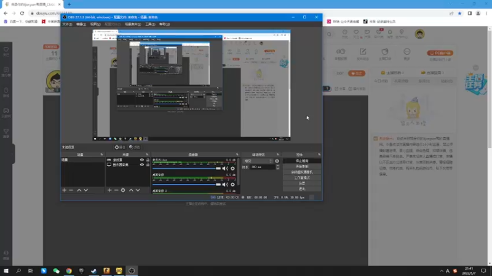Toggle visibility of the game capture source
492x276 pixels.
point(142,160)
